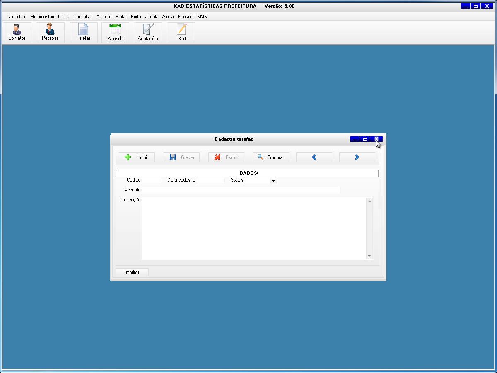Click the Gravar button with floppy disk
This screenshot has width=497, height=373.
click(x=181, y=157)
